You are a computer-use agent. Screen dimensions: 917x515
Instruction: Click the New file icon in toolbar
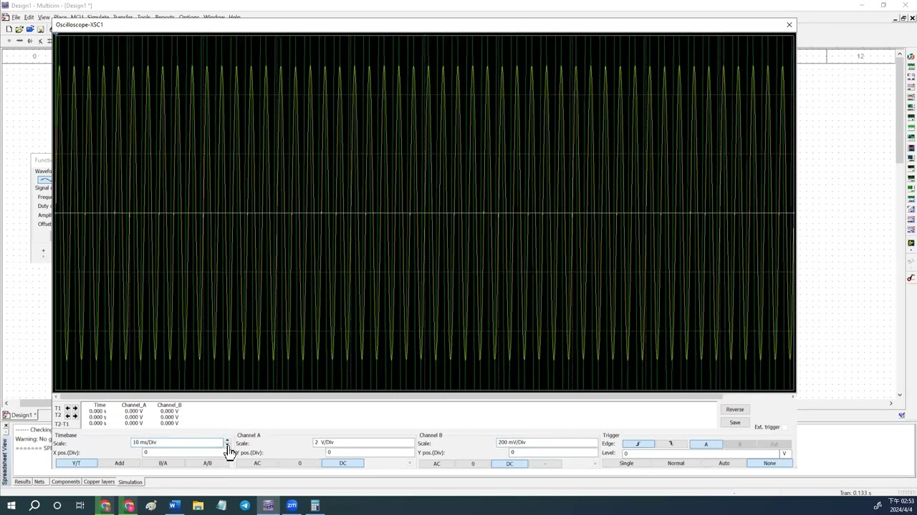(x=9, y=29)
